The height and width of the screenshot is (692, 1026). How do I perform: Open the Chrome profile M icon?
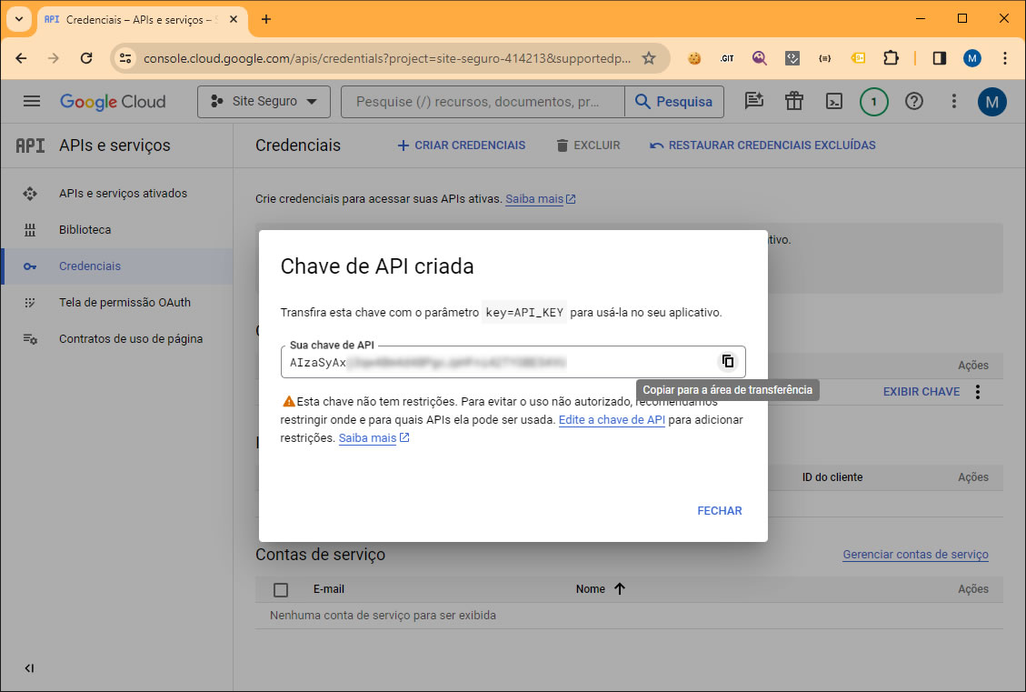click(x=971, y=58)
